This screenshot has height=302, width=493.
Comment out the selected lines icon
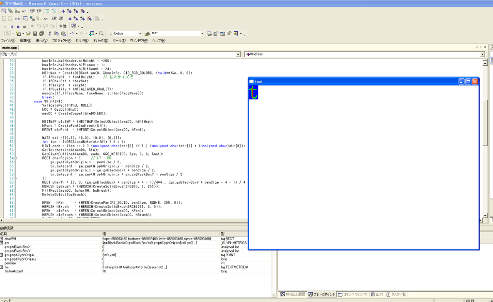[47, 11]
